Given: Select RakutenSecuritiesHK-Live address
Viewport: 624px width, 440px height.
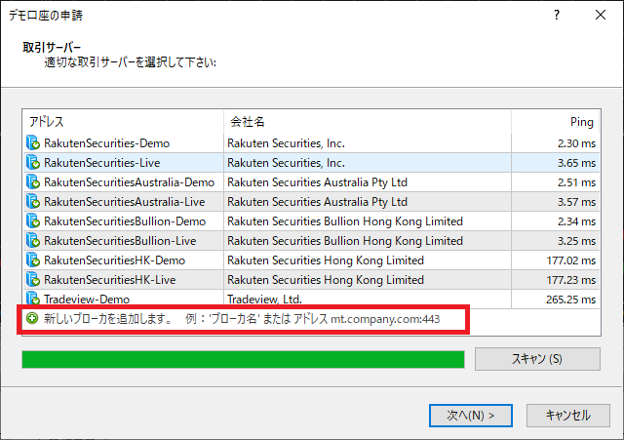Looking at the screenshot, I should click(110, 280).
